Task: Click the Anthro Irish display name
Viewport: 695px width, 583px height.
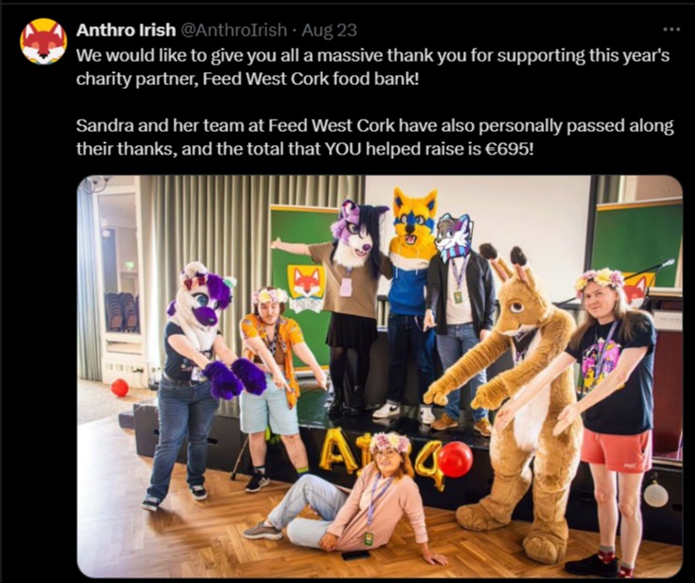Action: pos(126,30)
